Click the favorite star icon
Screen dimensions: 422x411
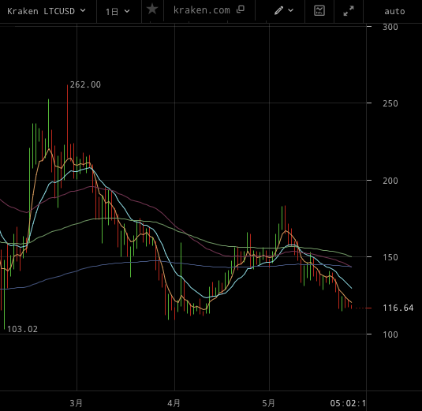(x=152, y=9)
